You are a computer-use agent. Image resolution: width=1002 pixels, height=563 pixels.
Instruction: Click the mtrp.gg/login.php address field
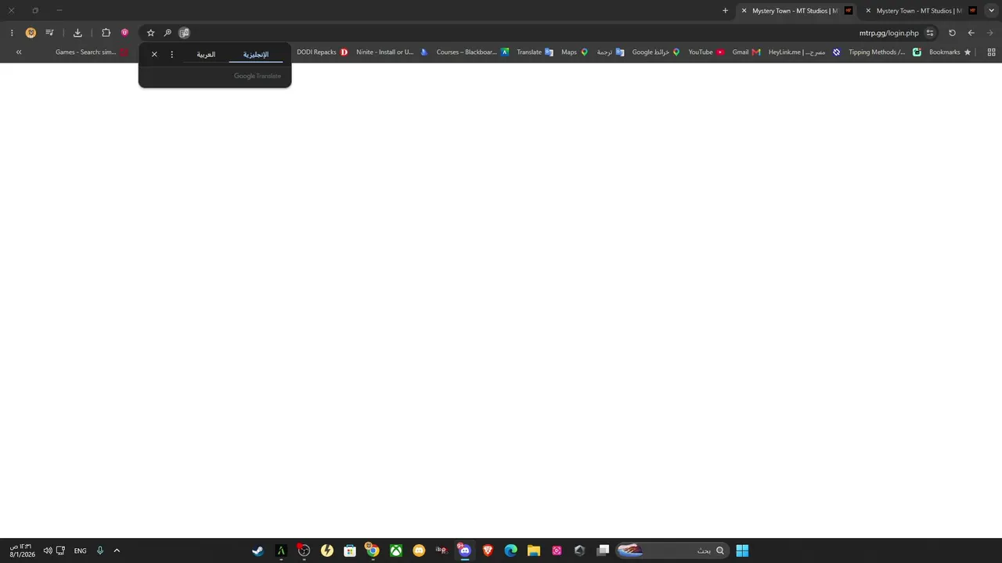click(888, 33)
